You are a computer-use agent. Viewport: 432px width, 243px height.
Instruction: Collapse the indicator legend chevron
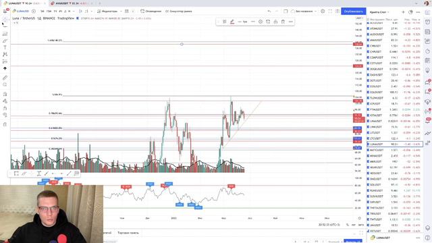tap(16, 22)
